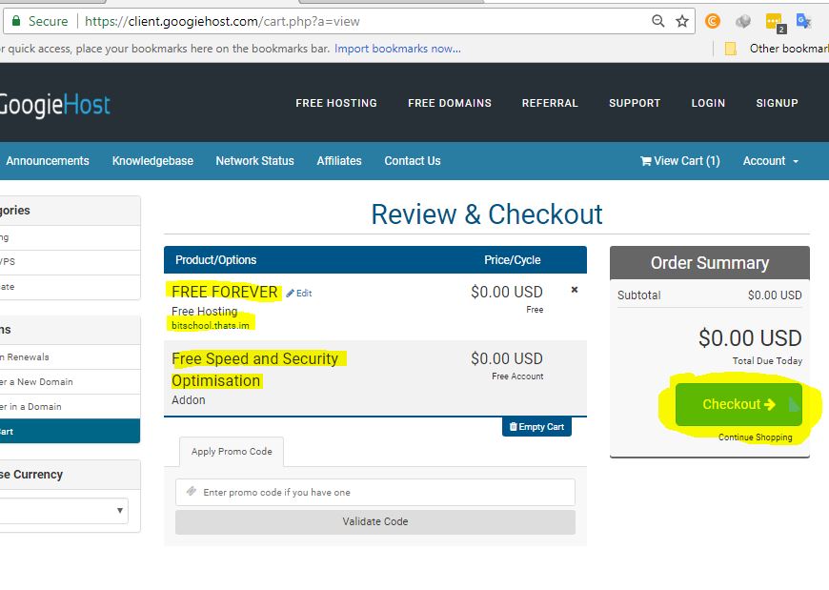The height and width of the screenshot is (590, 829).
Task: Expand the Account dropdown menu
Action: (770, 161)
